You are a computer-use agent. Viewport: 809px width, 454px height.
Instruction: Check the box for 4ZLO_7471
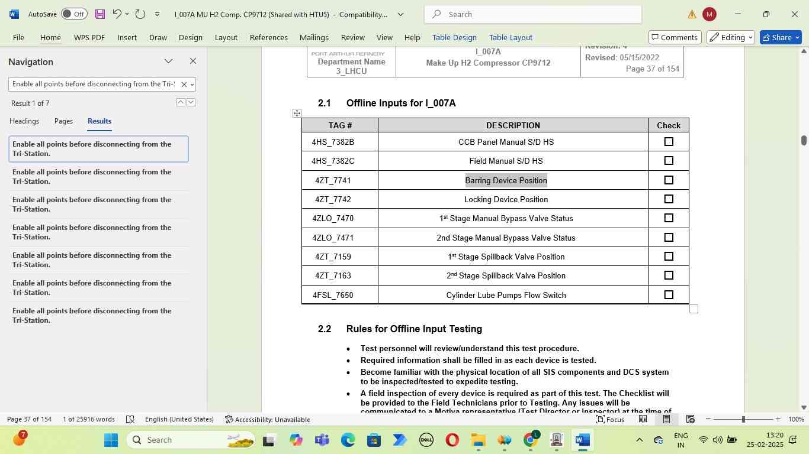click(669, 238)
